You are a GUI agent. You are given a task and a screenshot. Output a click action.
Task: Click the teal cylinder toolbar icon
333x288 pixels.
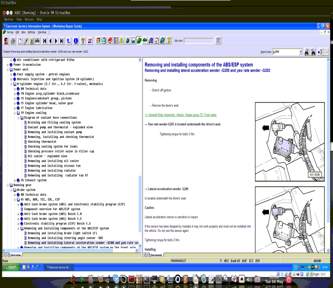point(104,40)
